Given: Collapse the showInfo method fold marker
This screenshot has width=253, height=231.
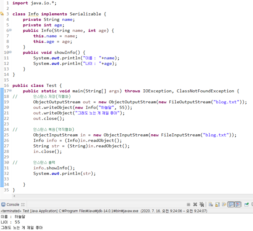Looking at the screenshot, I should 10,52.
